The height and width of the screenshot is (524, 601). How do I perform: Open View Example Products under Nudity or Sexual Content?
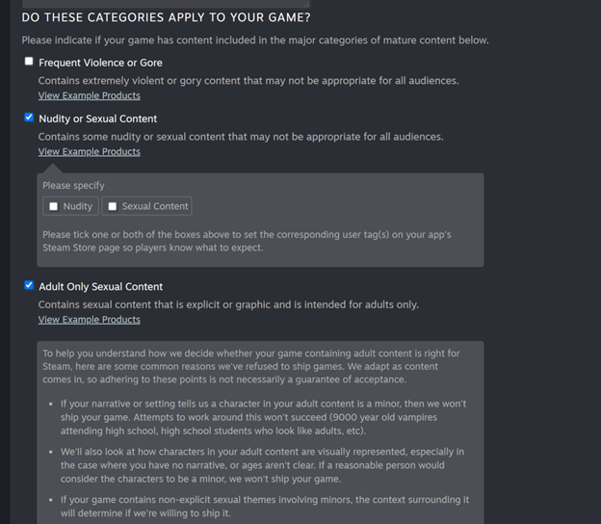[89, 151]
